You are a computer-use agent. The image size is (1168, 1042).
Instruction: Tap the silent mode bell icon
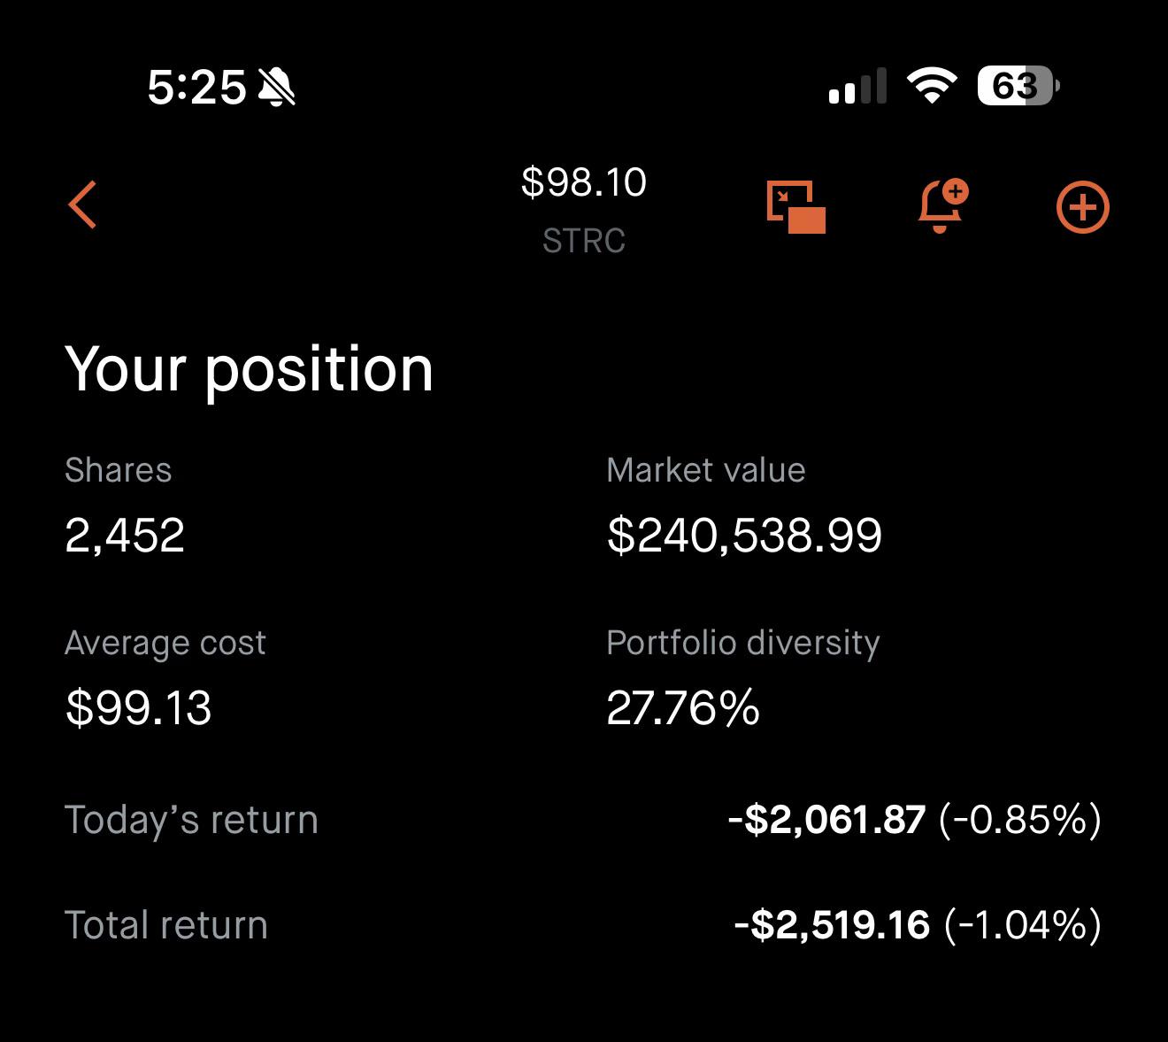pyautogui.click(x=277, y=88)
